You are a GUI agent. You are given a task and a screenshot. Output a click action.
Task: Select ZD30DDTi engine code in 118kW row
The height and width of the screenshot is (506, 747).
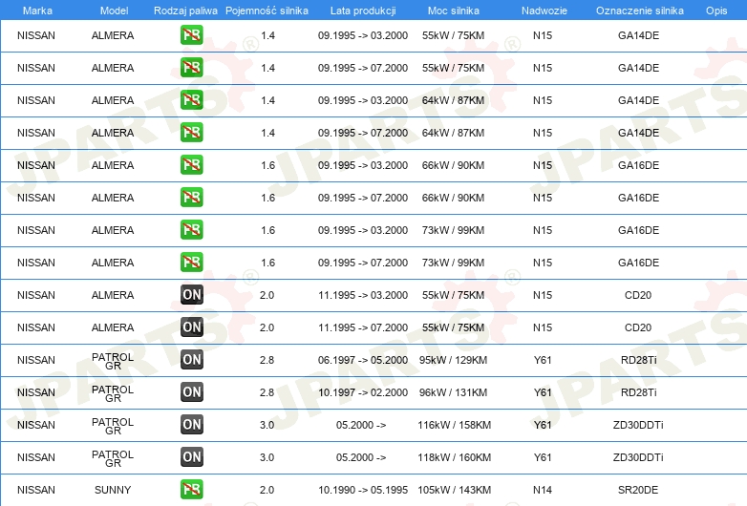[638, 457]
